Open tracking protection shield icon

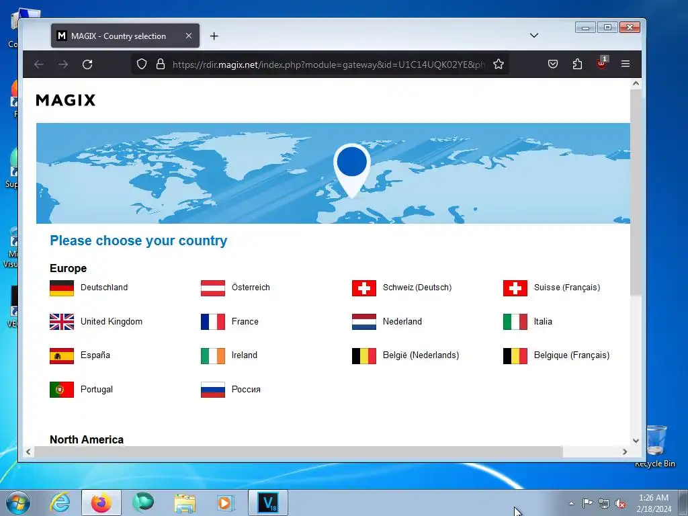tap(141, 64)
